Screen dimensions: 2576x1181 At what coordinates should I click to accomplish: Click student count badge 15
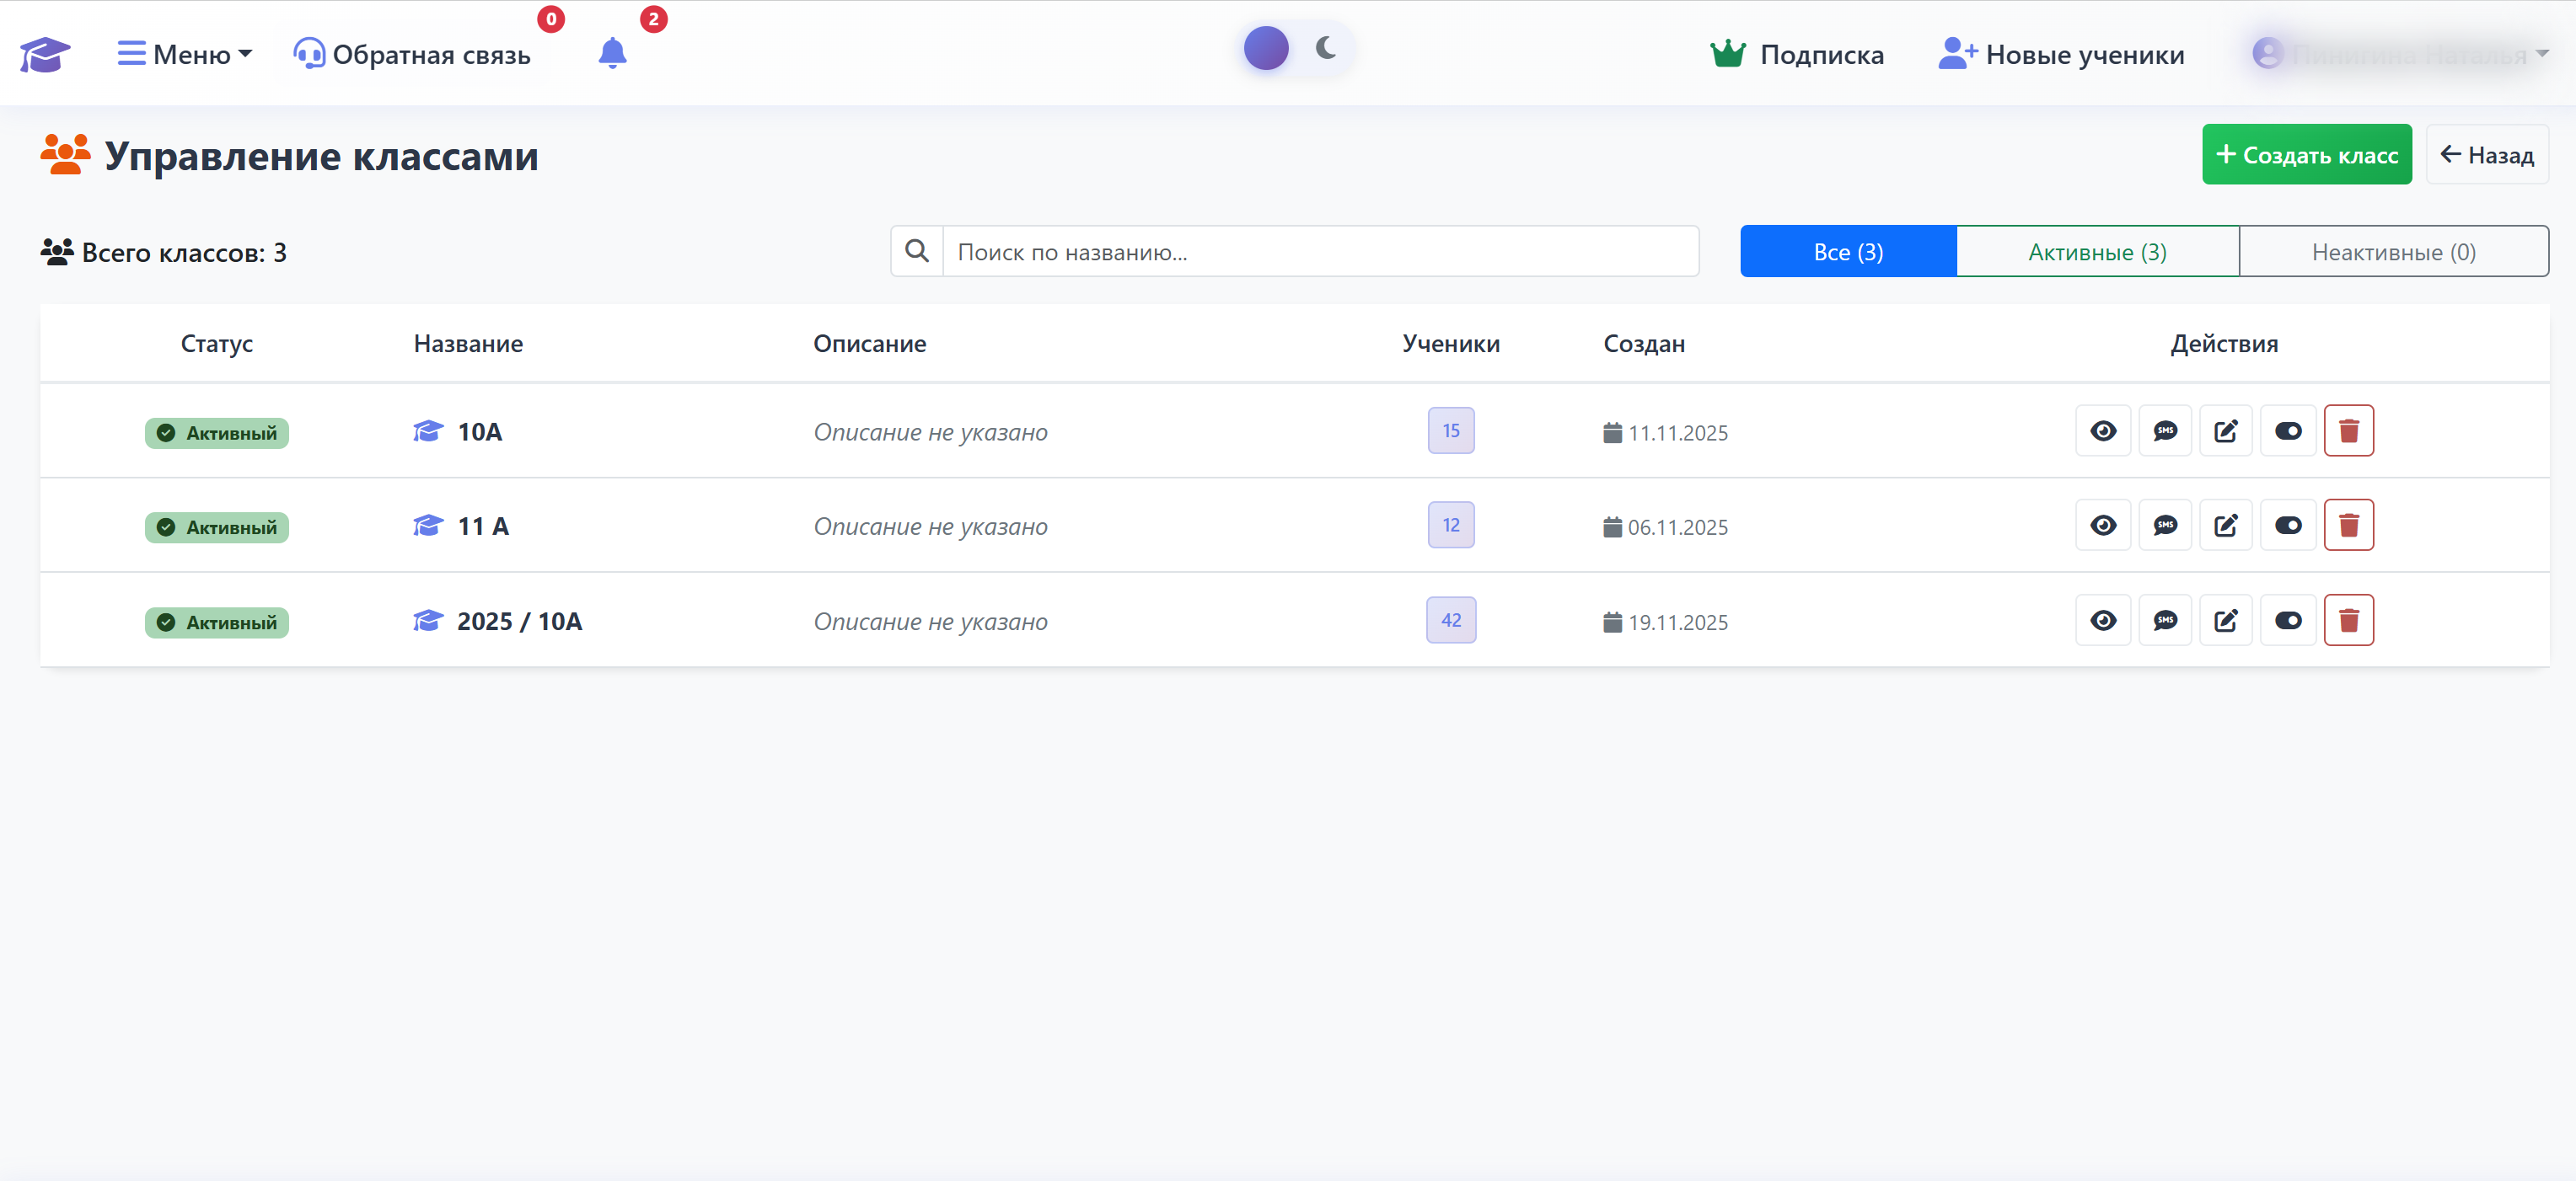[1451, 430]
